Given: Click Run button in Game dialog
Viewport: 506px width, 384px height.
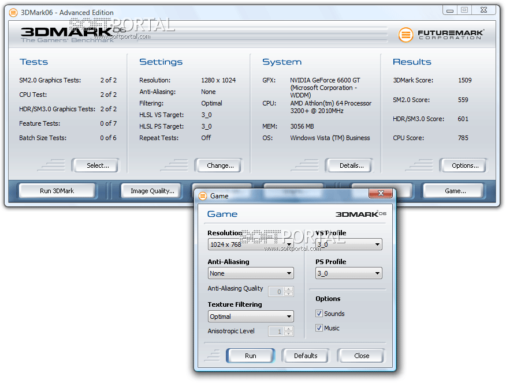Looking at the screenshot, I should point(251,356).
